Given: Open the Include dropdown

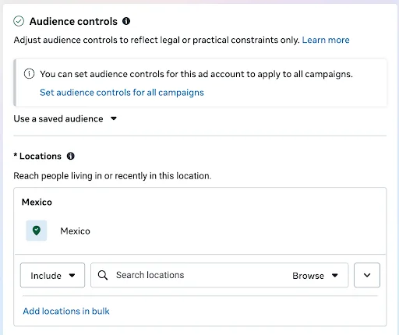Looking at the screenshot, I should (52, 275).
